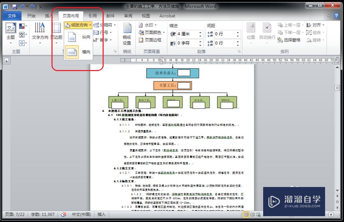This screenshot has height=222, width=344.
Task: Open theme colors dropdown
Action: pos(23,26)
